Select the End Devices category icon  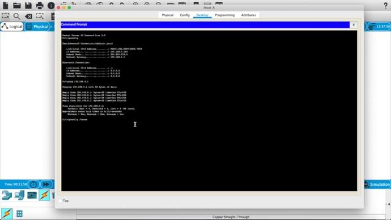(x=20, y=195)
